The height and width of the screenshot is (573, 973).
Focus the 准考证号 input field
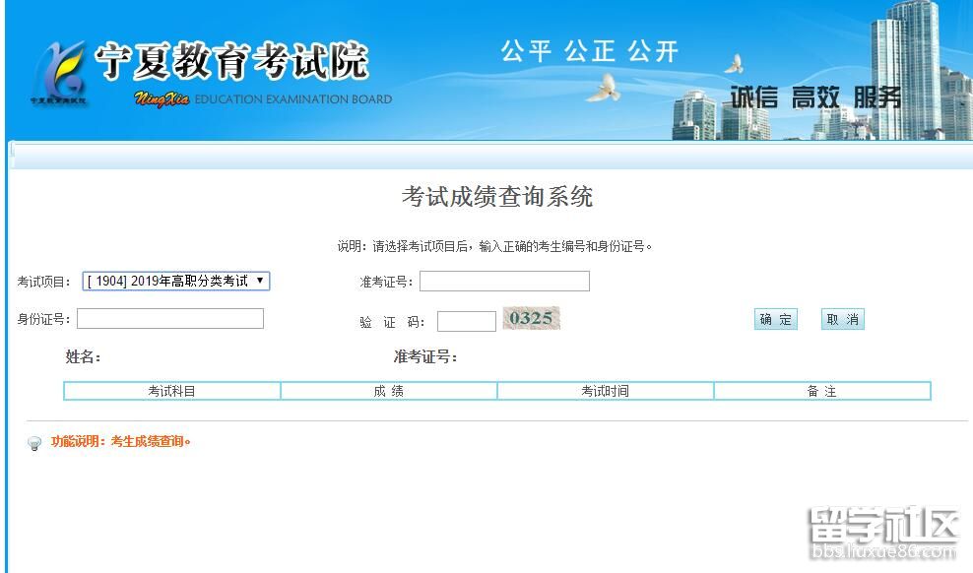(504, 282)
